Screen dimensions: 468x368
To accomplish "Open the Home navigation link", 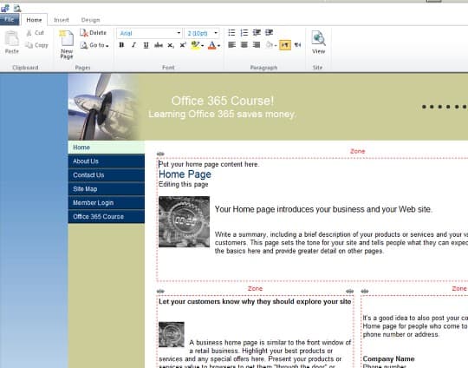I will click(107, 148).
